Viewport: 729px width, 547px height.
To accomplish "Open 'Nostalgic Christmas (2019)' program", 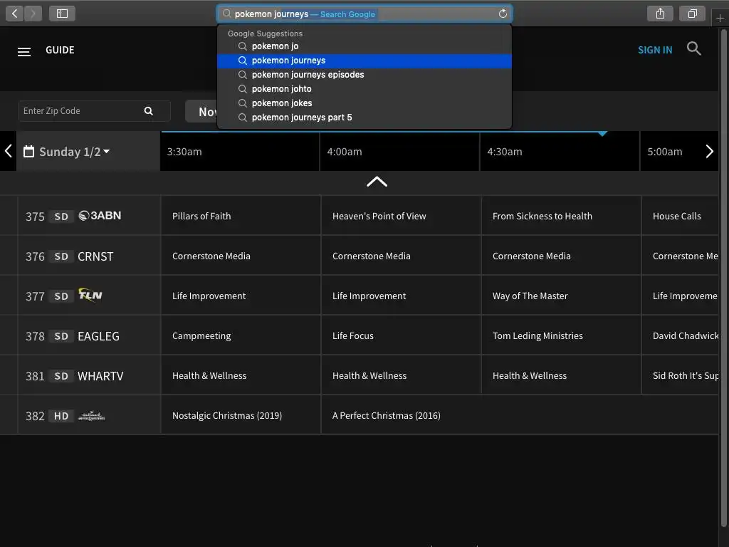I will click(241, 415).
